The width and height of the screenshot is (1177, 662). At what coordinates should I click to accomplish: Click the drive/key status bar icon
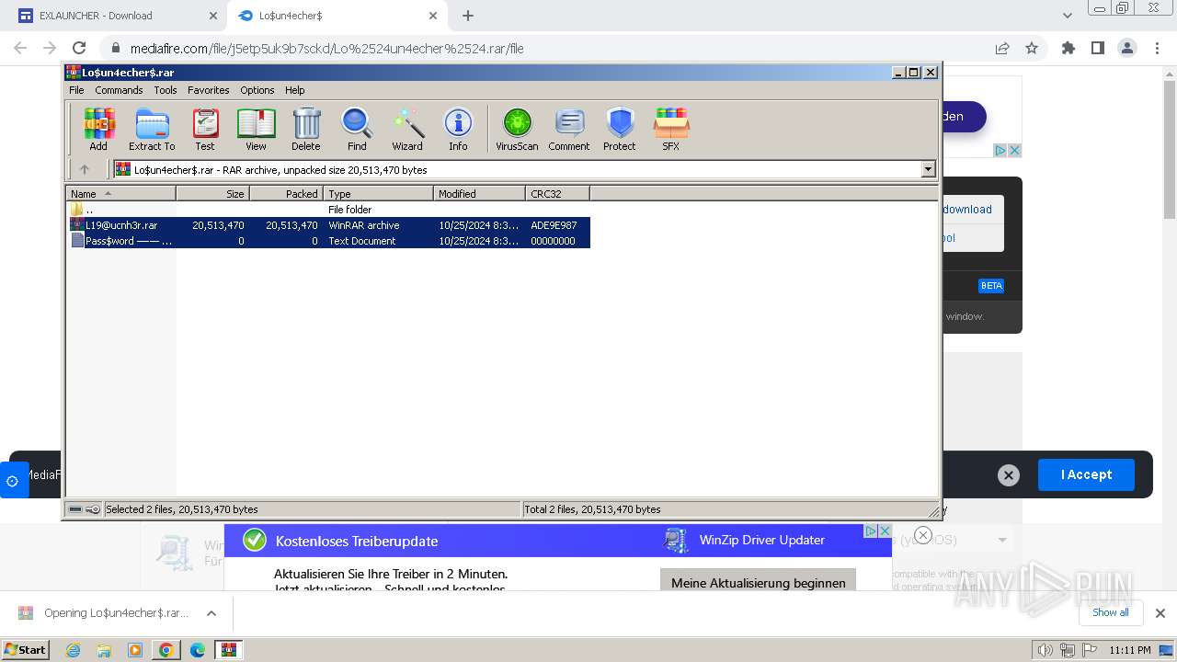coord(85,509)
